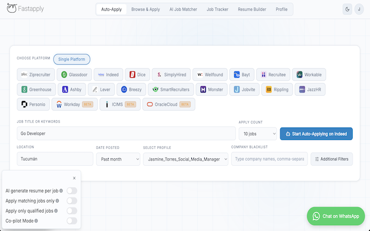Select the Workday beta platform
This screenshot has height=231, width=370.
click(x=75, y=105)
